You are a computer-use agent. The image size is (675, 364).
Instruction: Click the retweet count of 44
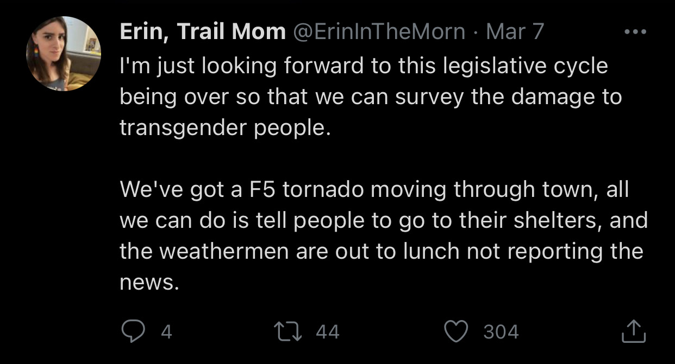(x=327, y=331)
